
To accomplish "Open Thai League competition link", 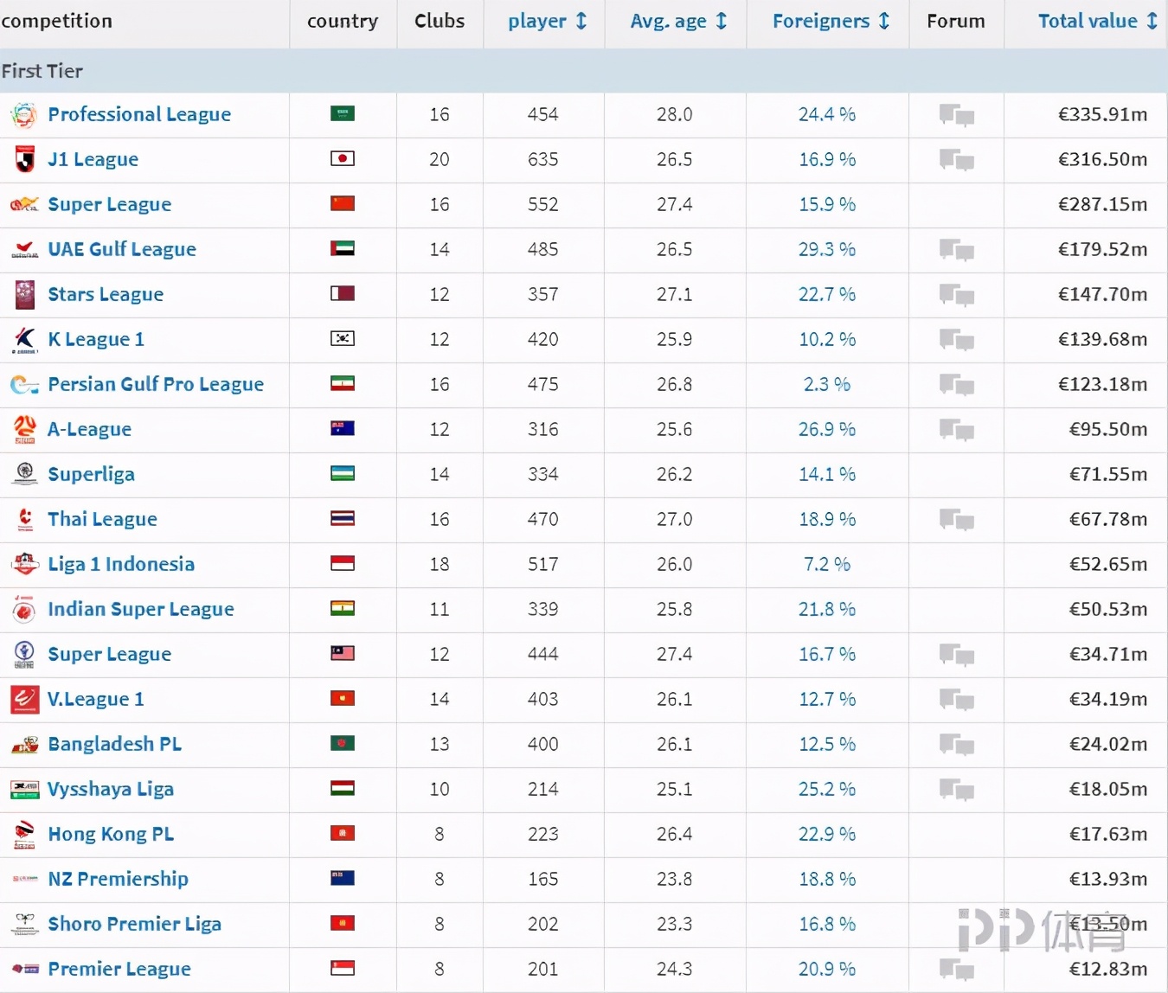I will [x=102, y=519].
